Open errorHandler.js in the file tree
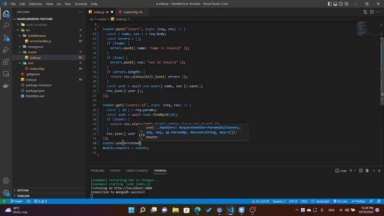384x216 pixels. coord(40,41)
